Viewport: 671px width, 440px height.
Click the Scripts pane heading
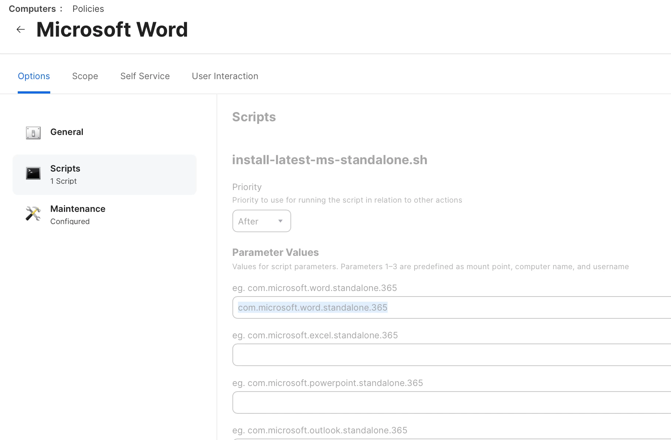[254, 117]
